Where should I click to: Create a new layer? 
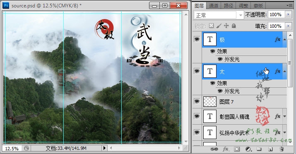pos(270,149)
